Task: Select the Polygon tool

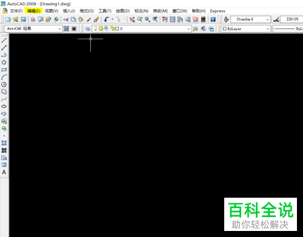Action: coord(4,62)
